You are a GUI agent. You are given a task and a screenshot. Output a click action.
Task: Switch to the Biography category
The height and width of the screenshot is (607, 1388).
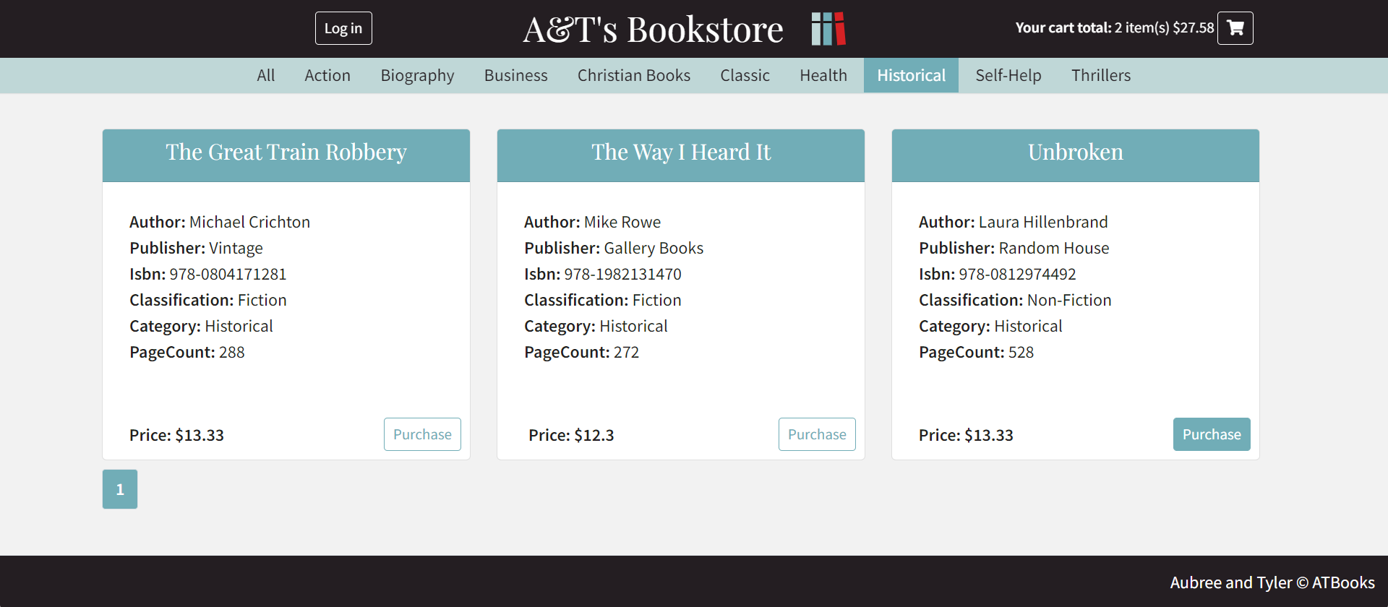point(418,75)
